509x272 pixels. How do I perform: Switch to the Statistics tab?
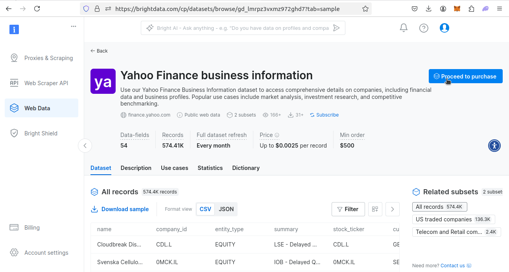click(210, 168)
